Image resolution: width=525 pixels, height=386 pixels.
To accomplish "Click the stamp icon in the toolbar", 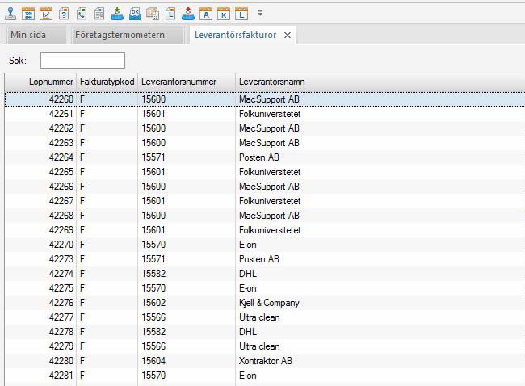I will point(10,14).
